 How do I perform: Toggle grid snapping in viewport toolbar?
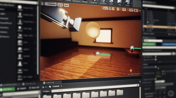[x=116, y=9]
